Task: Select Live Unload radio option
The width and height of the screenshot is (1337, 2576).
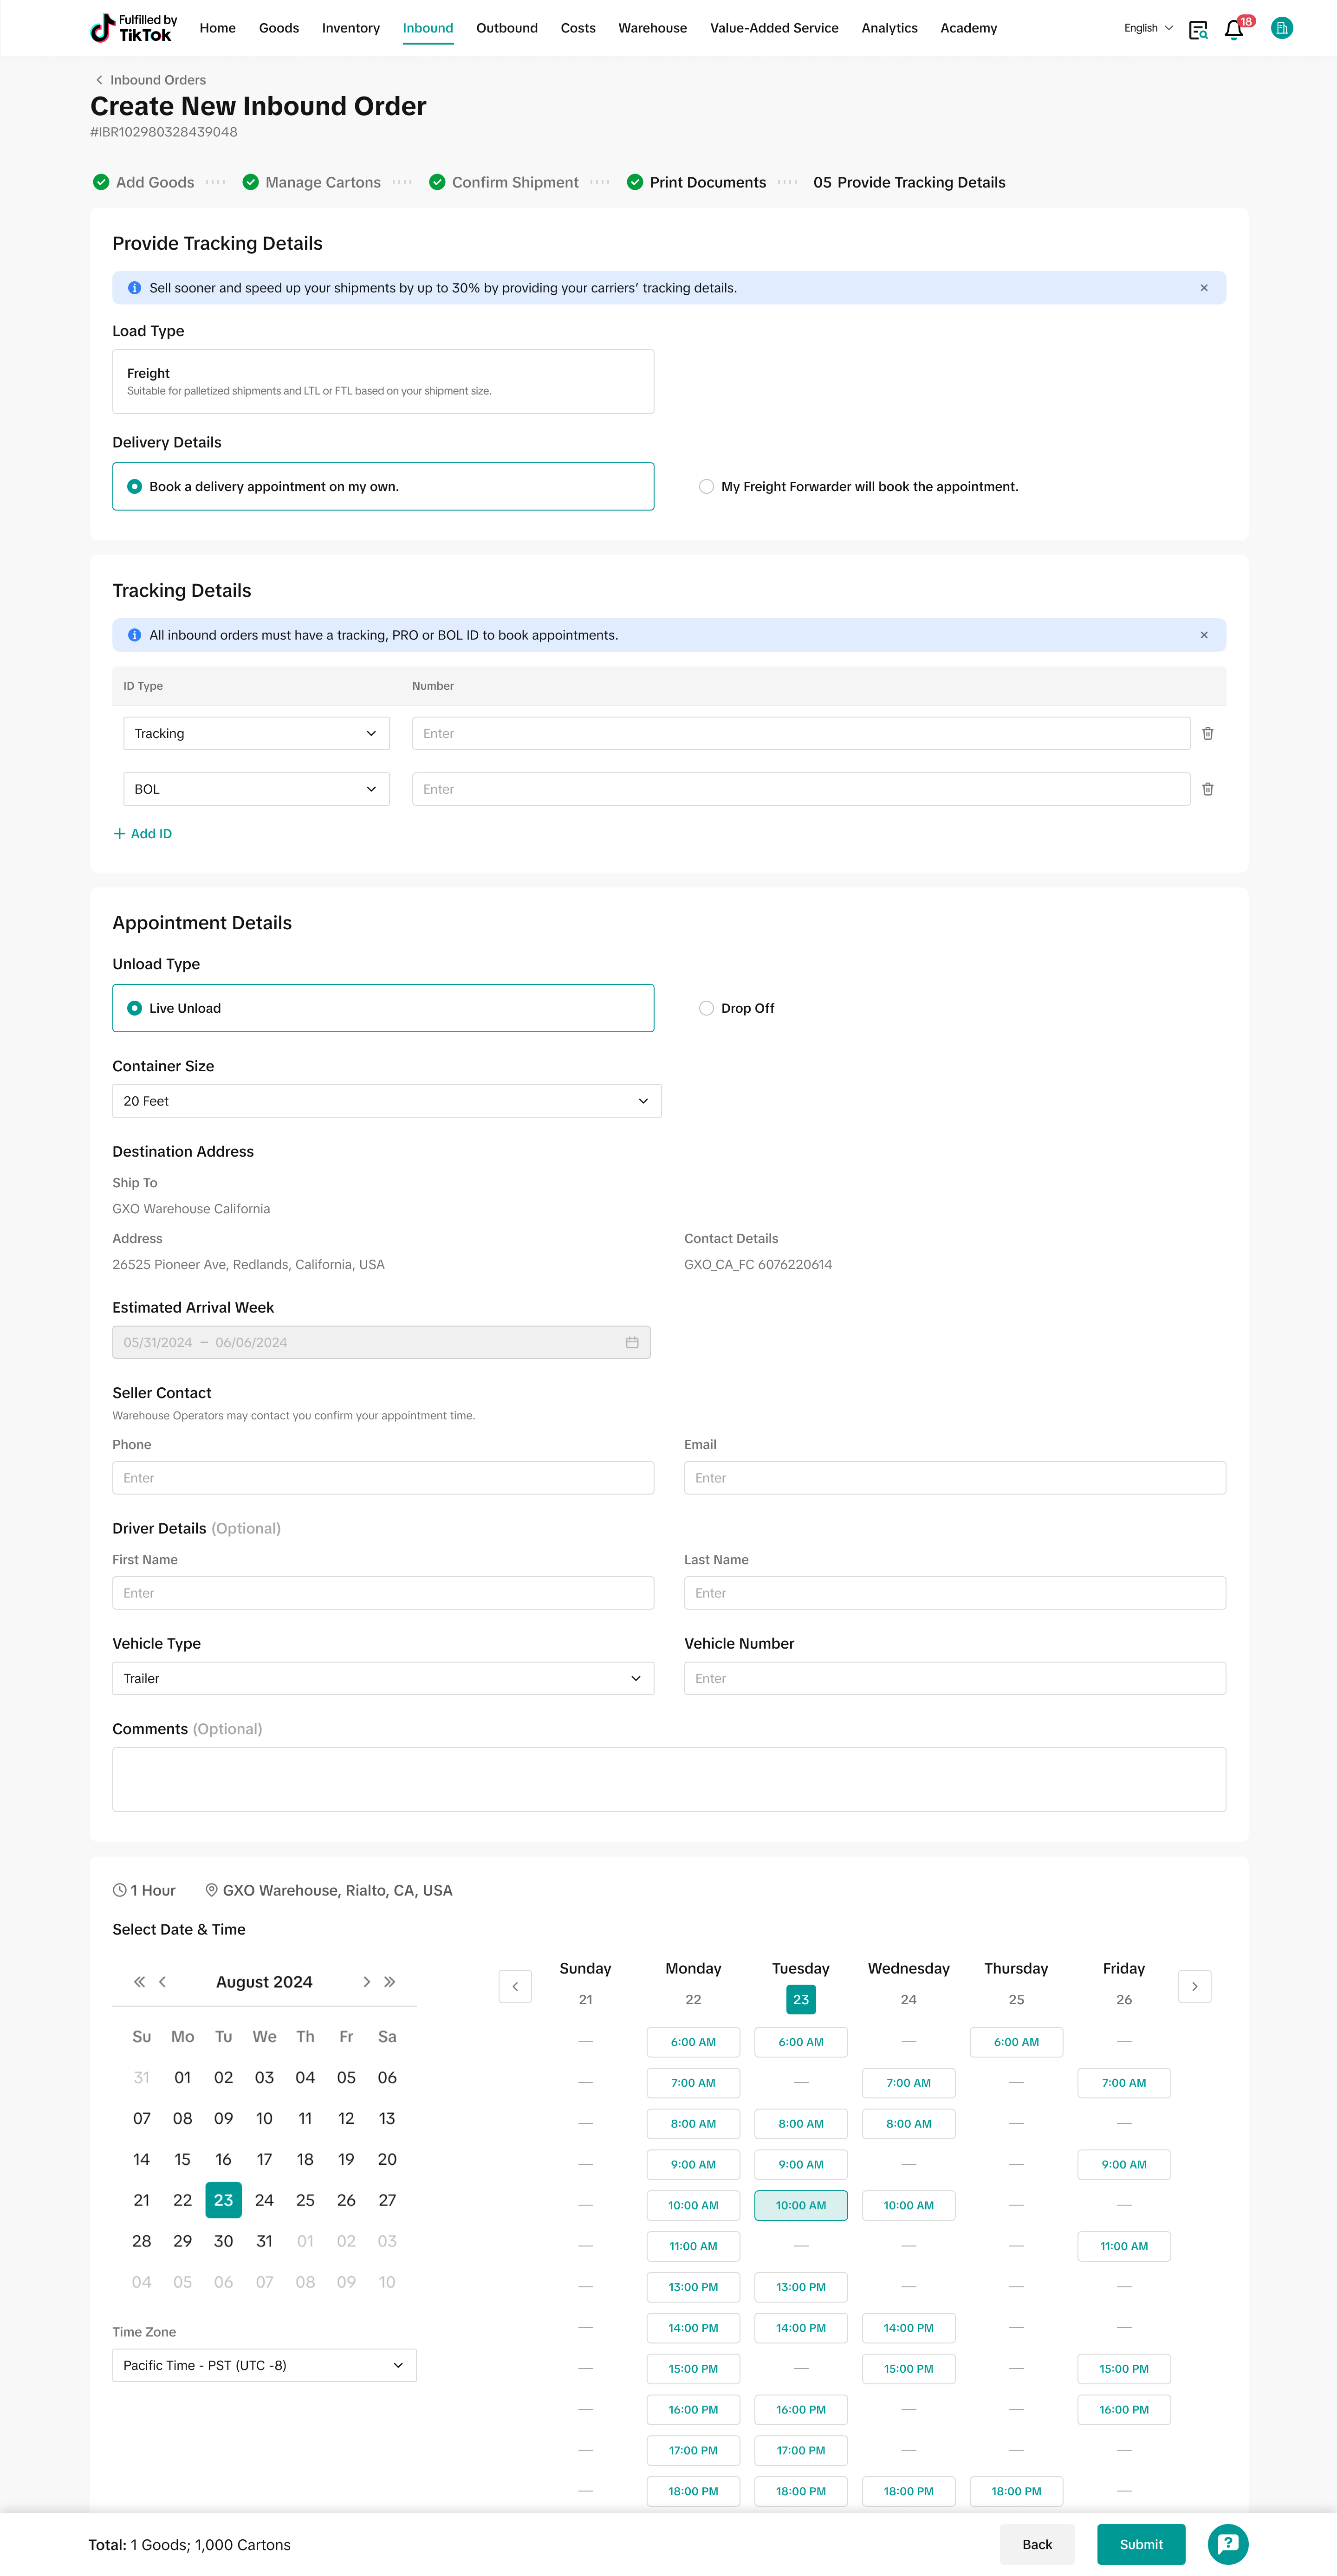Action: tap(135, 1008)
